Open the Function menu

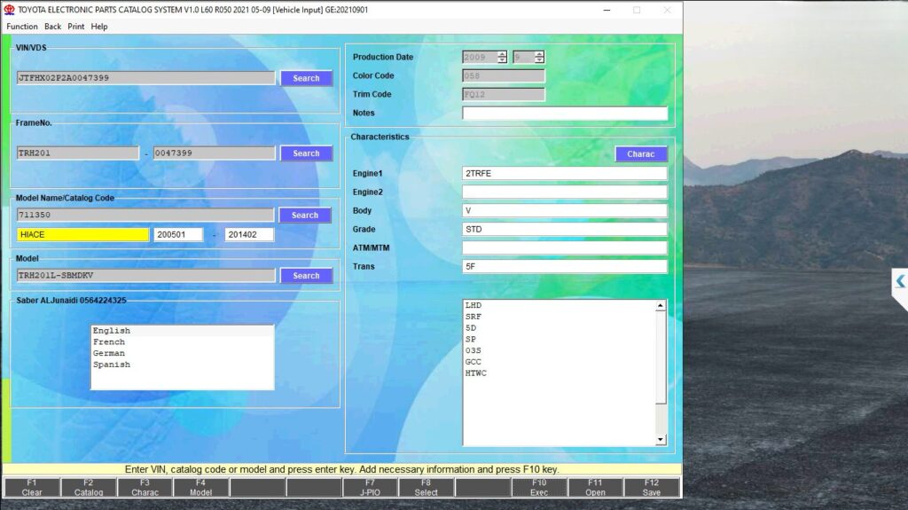[x=22, y=27]
